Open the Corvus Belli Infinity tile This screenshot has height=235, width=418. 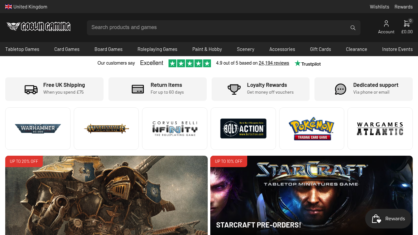[x=175, y=129]
